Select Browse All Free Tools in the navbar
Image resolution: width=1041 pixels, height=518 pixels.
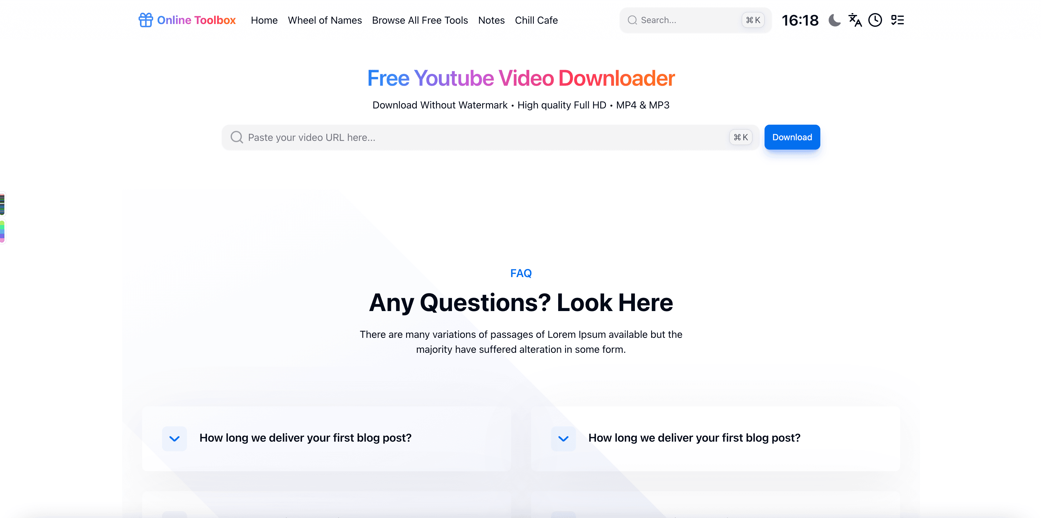pyautogui.click(x=420, y=20)
